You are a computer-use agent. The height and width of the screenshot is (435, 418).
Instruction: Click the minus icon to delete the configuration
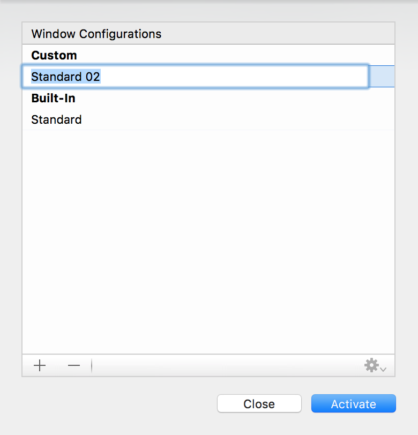(73, 365)
